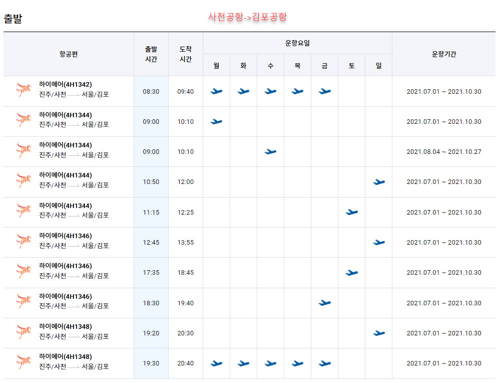This screenshot has width=501, height=383.
Task: Click the Hi Air logo in the 12:45 flight row
Action: pyautogui.click(x=24, y=241)
